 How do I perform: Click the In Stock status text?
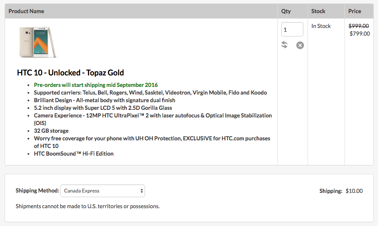click(x=321, y=26)
